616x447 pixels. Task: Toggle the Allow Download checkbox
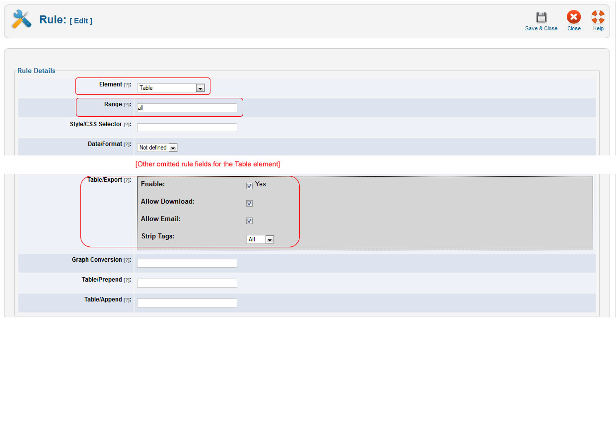coord(249,203)
